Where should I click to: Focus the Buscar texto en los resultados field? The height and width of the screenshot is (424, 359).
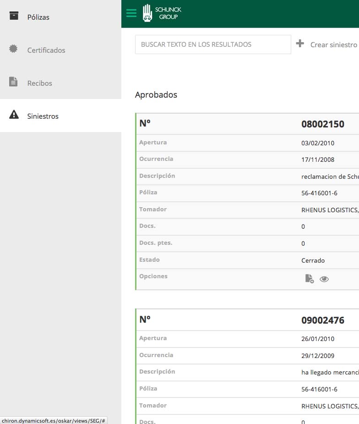coord(213,44)
